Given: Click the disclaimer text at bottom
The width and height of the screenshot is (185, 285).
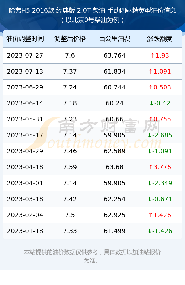Looking at the screenshot, I should 92,256.
